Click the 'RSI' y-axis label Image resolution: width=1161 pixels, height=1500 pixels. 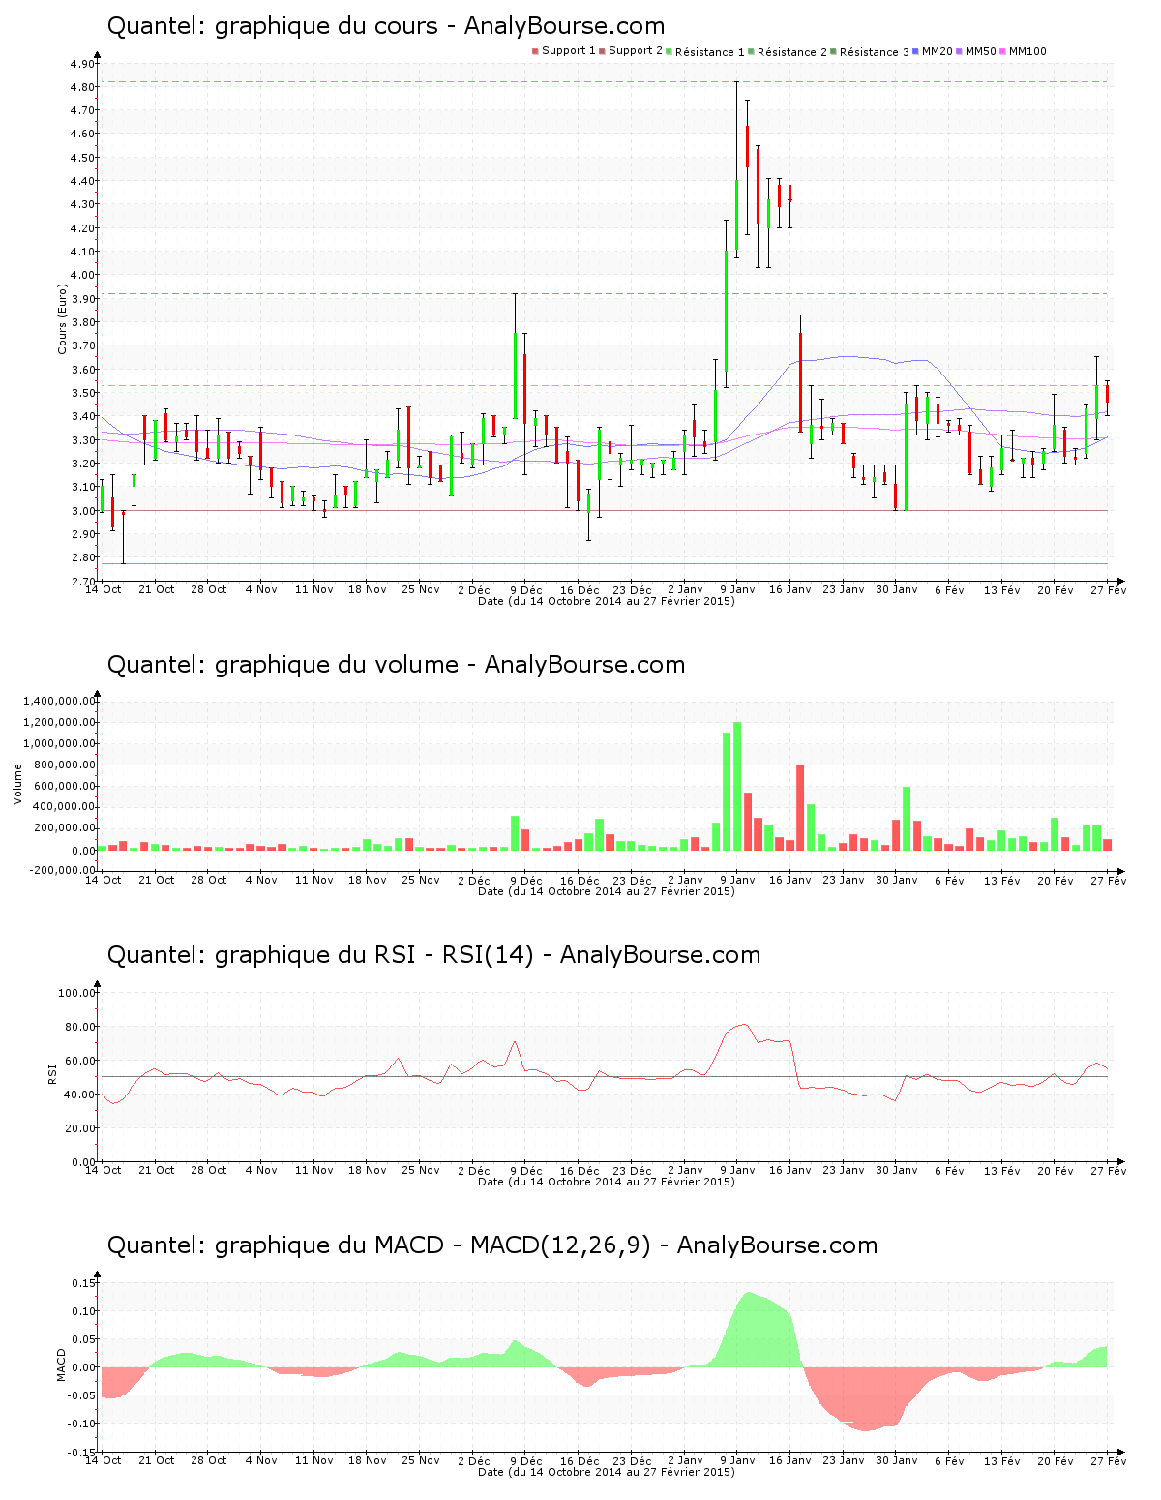pyautogui.click(x=52, y=1073)
